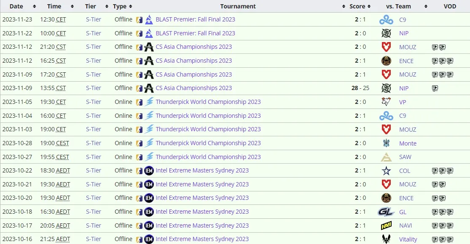This screenshot has height=244, width=470.
Task: Click the Monte team logo
Action: click(x=386, y=143)
